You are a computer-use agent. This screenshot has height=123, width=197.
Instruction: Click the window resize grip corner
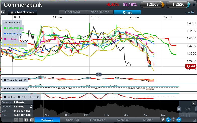coord(195,120)
